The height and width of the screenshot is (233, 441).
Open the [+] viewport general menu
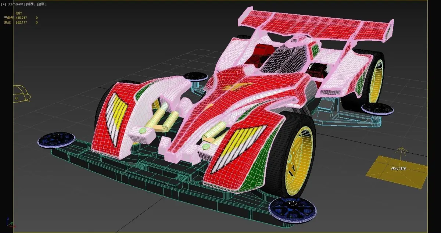point(4,4)
